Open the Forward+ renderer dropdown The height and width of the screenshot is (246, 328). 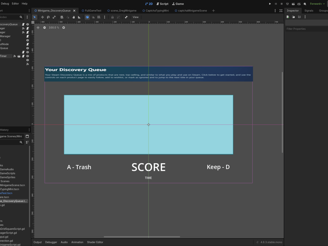317,4
